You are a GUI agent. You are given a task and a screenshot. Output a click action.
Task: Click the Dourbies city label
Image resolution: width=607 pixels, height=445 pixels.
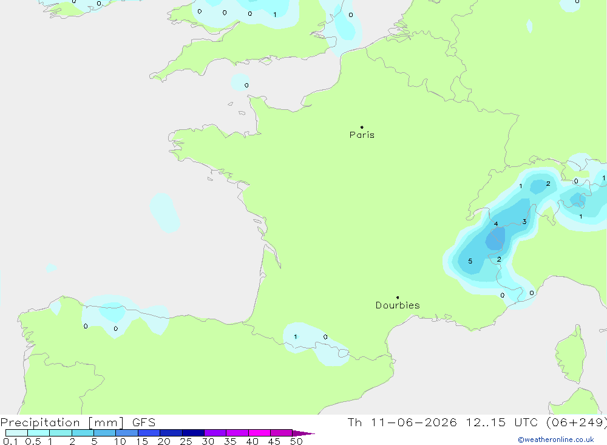pyautogui.click(x=398, y=305)
